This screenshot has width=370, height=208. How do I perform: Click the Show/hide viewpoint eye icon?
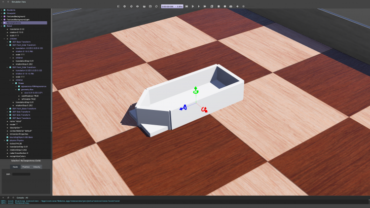(x=137, y=6)
